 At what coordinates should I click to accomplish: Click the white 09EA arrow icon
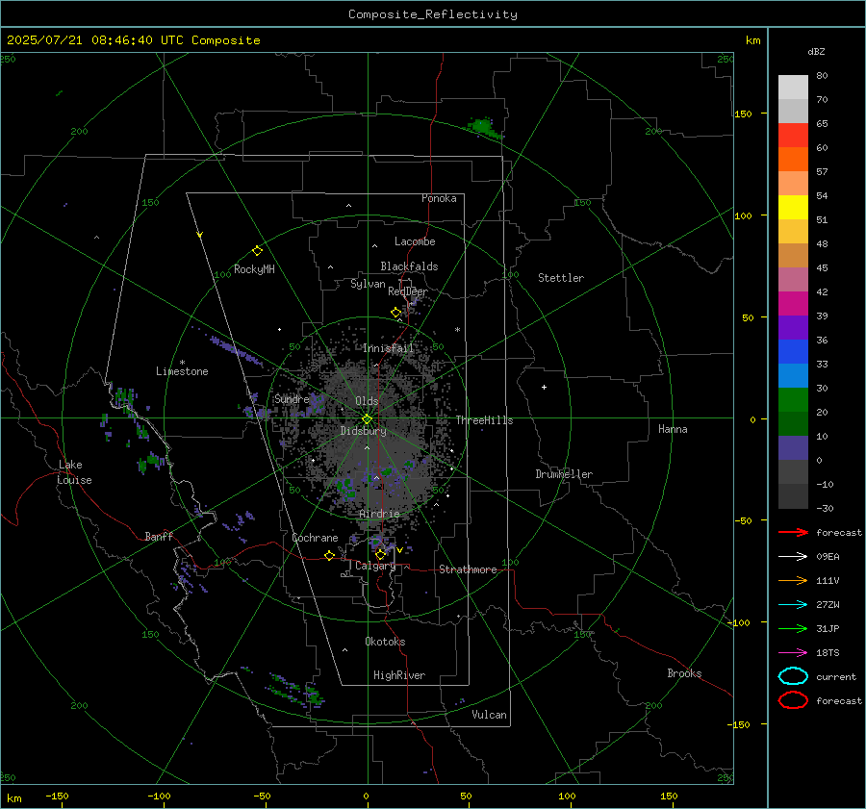(x=793, y=557)
